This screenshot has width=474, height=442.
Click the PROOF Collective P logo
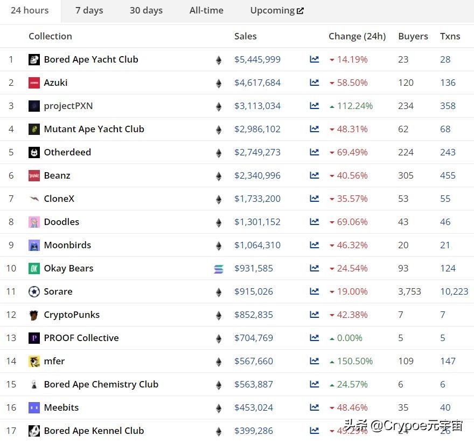click(x=34, y=338)
